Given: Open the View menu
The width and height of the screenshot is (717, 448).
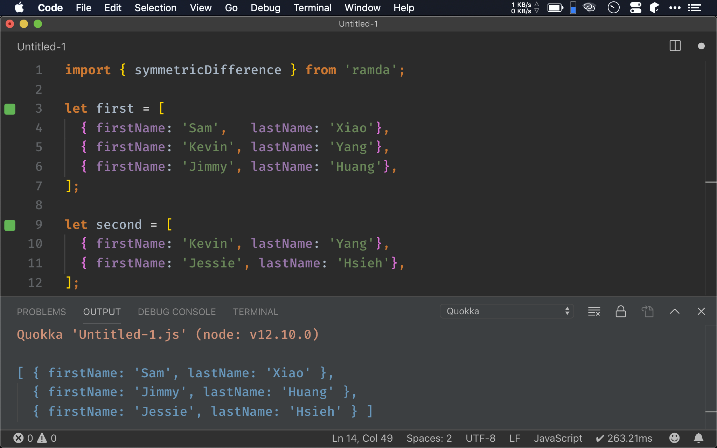Looking at the screenshot, I should 201,8.
